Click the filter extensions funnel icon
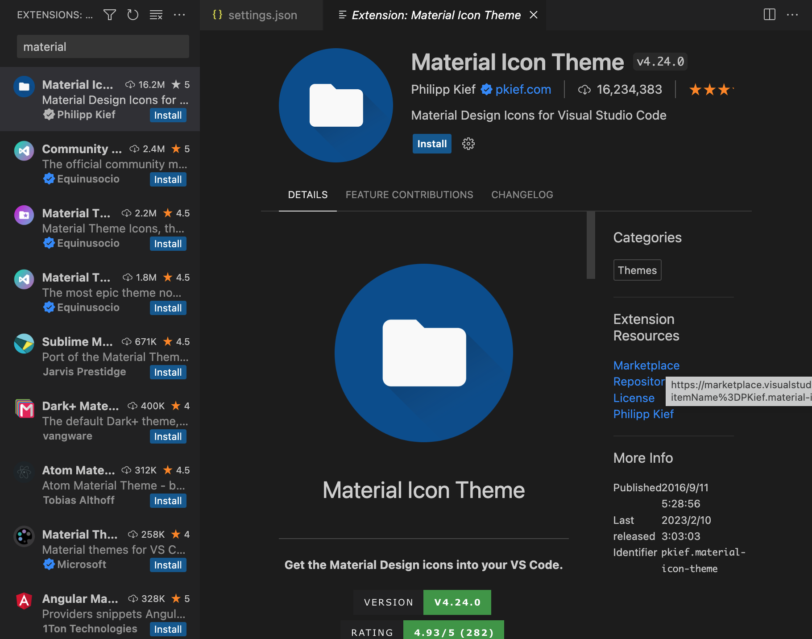 pos(109,15)
